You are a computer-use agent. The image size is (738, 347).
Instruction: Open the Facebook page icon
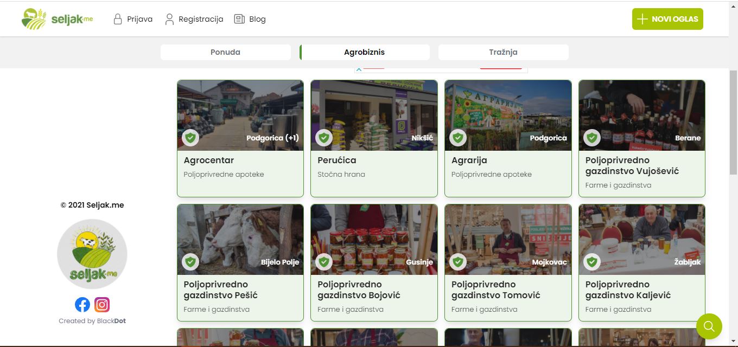tap(82, 305)
